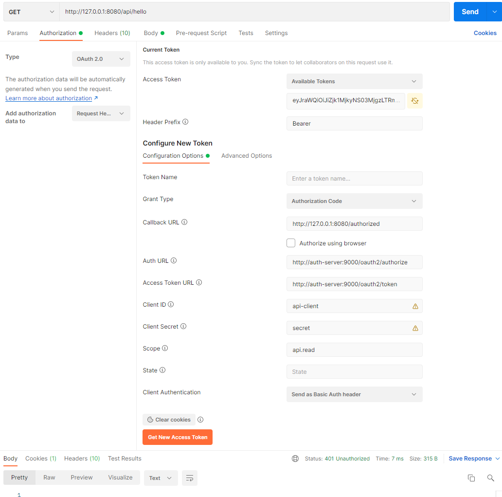Click the info icon next to Client ID

point(171,304)
